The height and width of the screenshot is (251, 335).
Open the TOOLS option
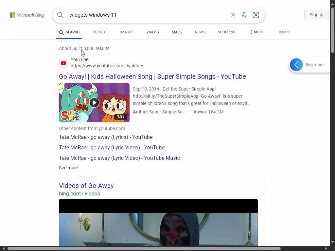284,32
